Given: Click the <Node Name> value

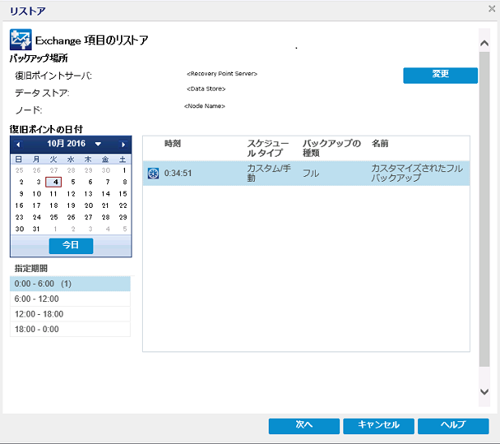Looking at the screenshot, I should coord(205,106).
